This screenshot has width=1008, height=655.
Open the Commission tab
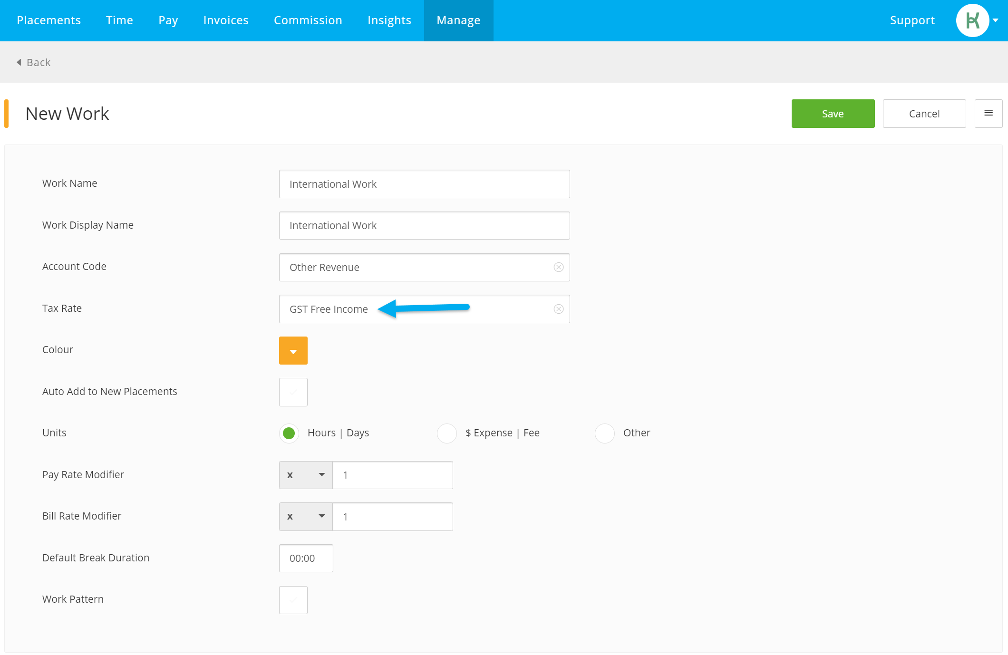pos(308,20)
